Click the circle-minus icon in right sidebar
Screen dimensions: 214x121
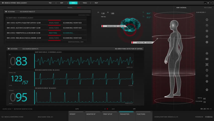(207, 76)
